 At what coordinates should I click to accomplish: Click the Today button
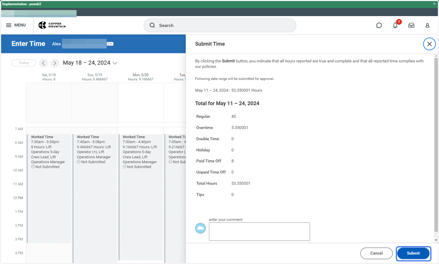24,63
